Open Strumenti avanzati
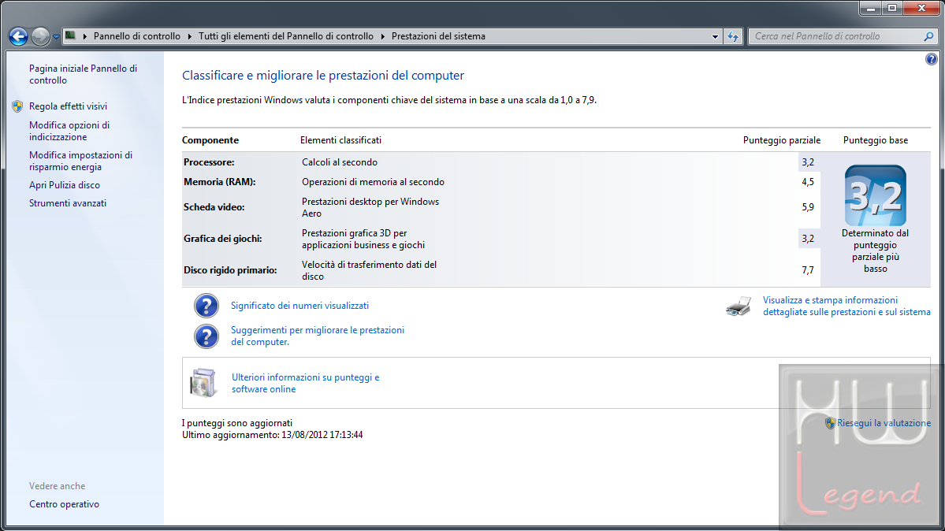 (68, 203)
